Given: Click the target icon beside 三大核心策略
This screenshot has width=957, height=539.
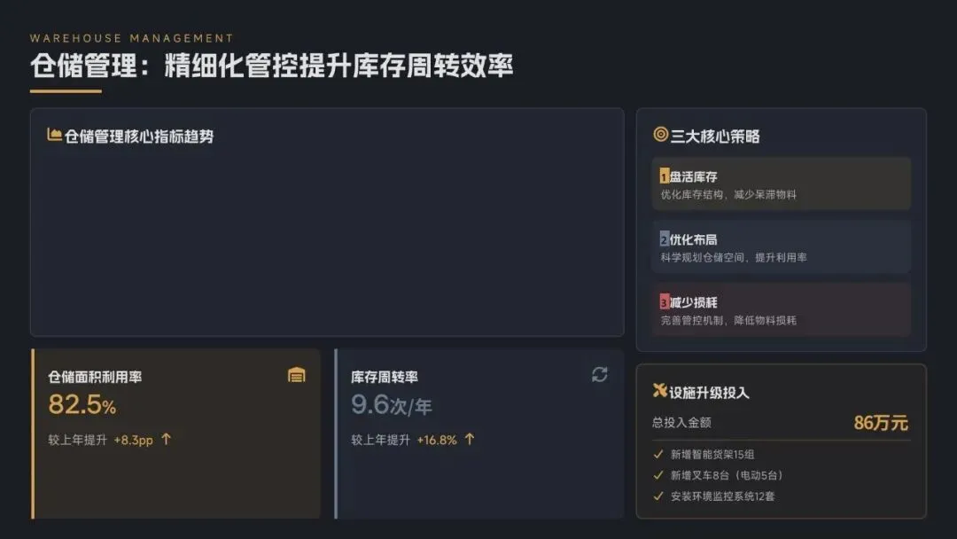Looking at the screenshot, I should pyautogui.click(x=660, y=135).
